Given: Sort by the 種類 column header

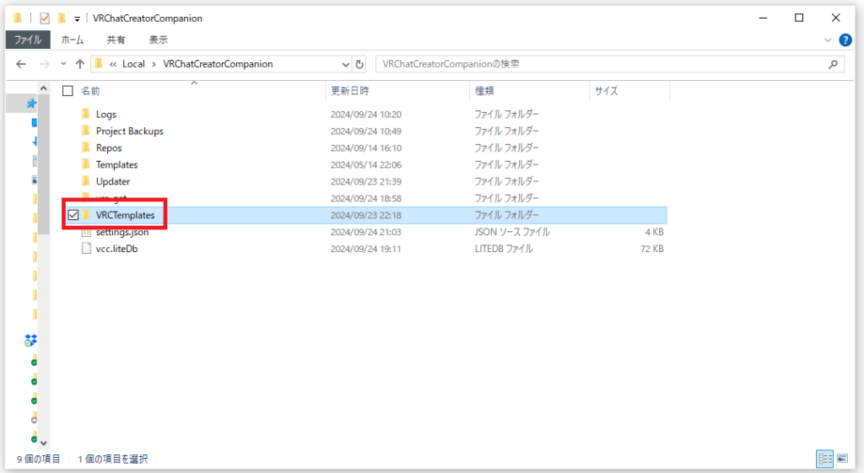Looking at the screenshot, I should click(x=485, y=91).
